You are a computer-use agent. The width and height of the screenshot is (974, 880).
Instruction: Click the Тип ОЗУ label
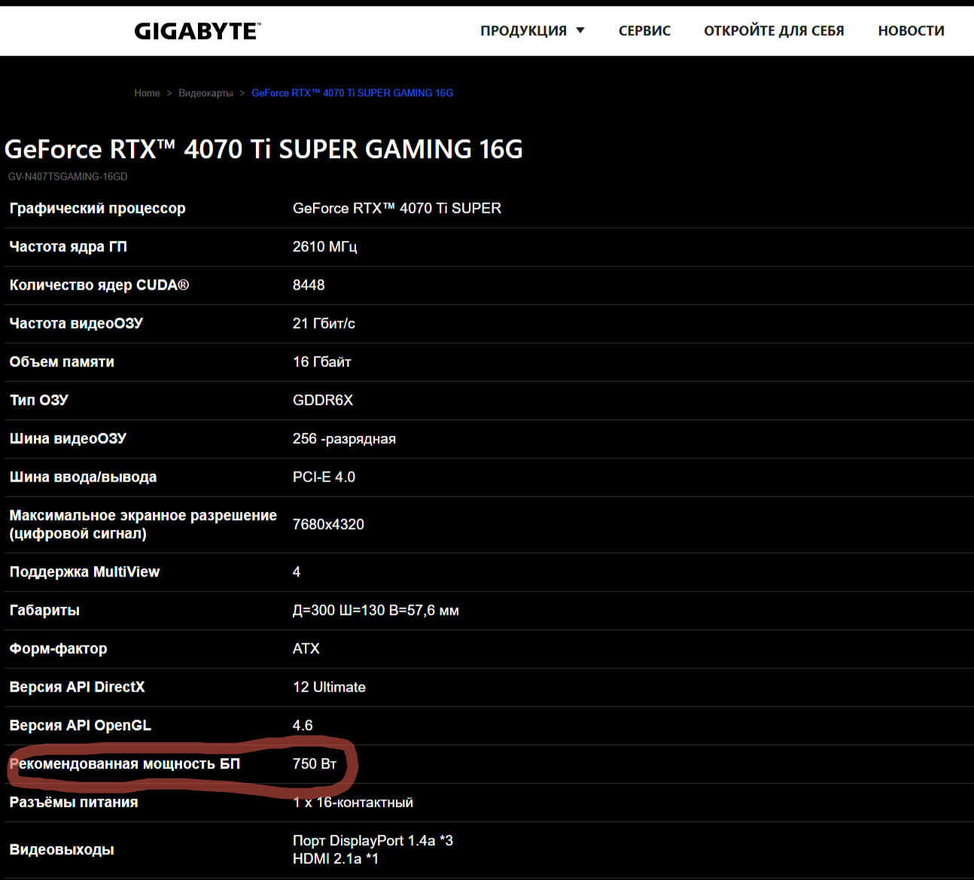tap(38, 400)
